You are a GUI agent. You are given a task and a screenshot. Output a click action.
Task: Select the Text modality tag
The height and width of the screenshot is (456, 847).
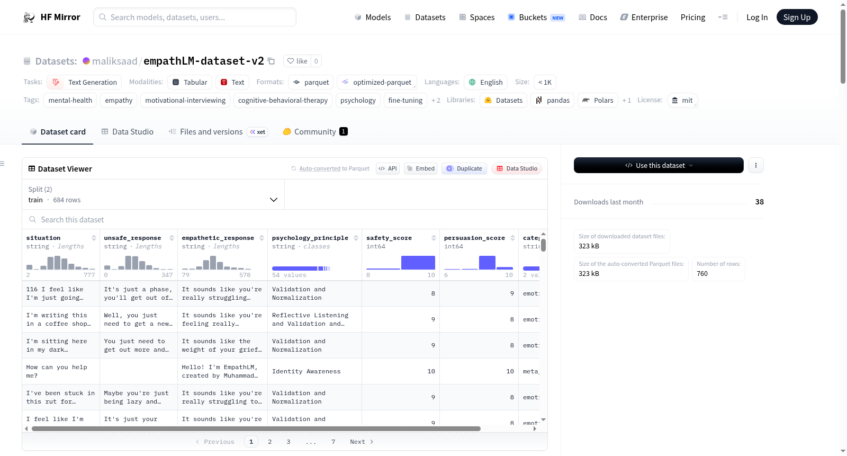[x=232, y=82]
